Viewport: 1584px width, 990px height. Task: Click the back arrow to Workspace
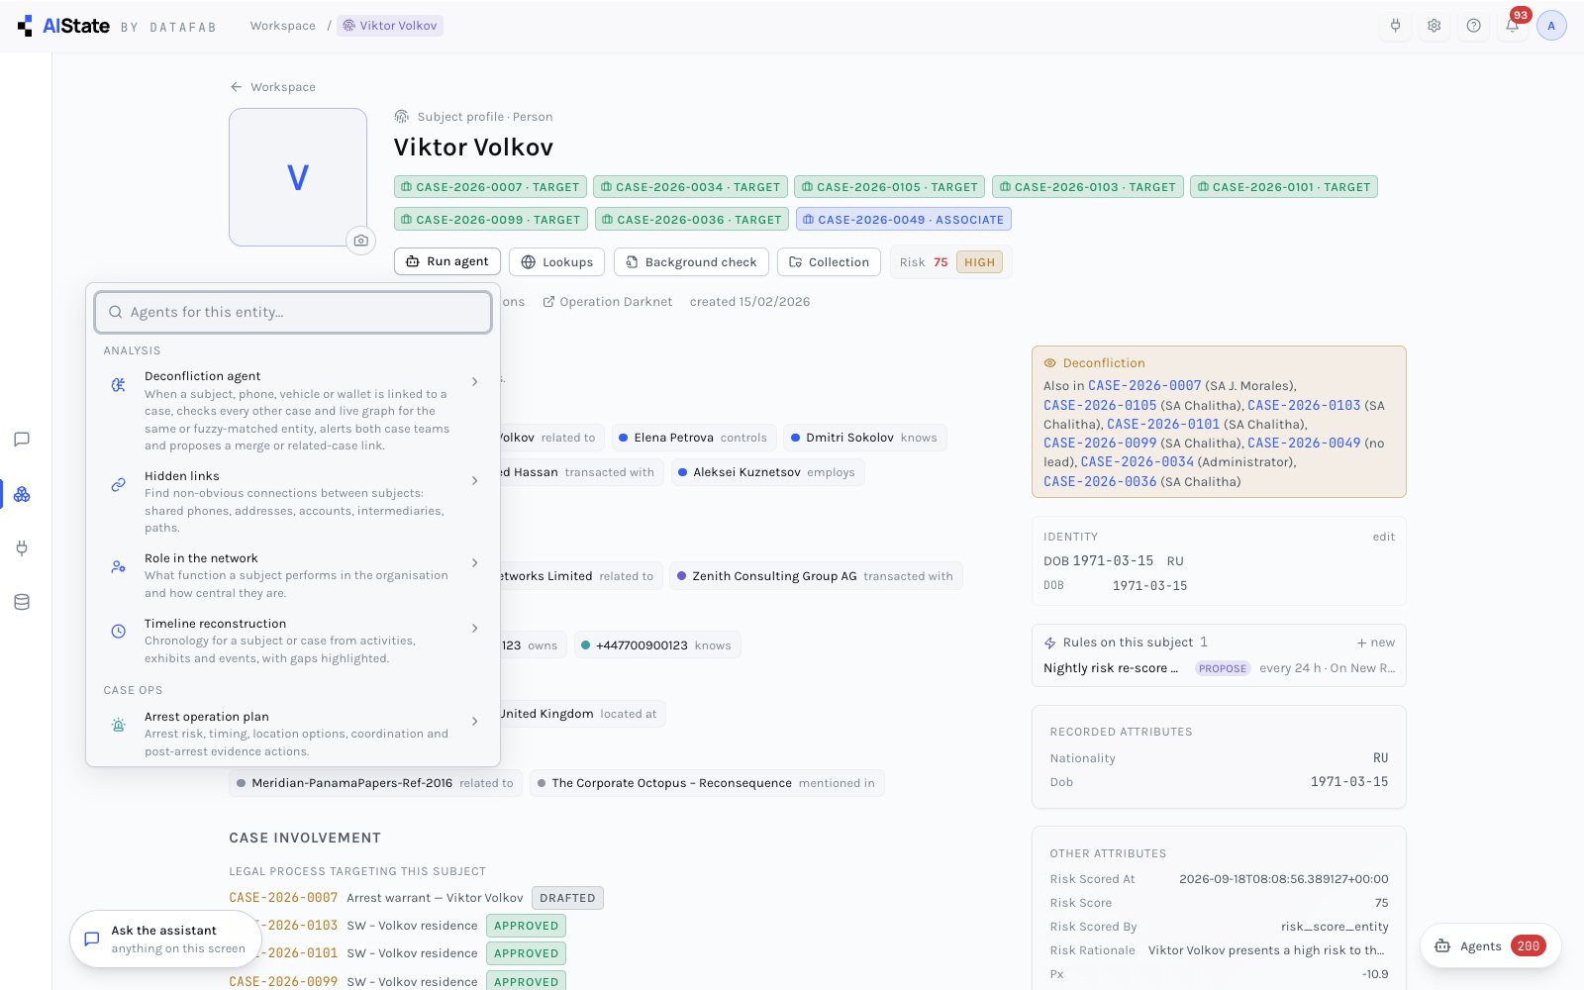(272, 87)
